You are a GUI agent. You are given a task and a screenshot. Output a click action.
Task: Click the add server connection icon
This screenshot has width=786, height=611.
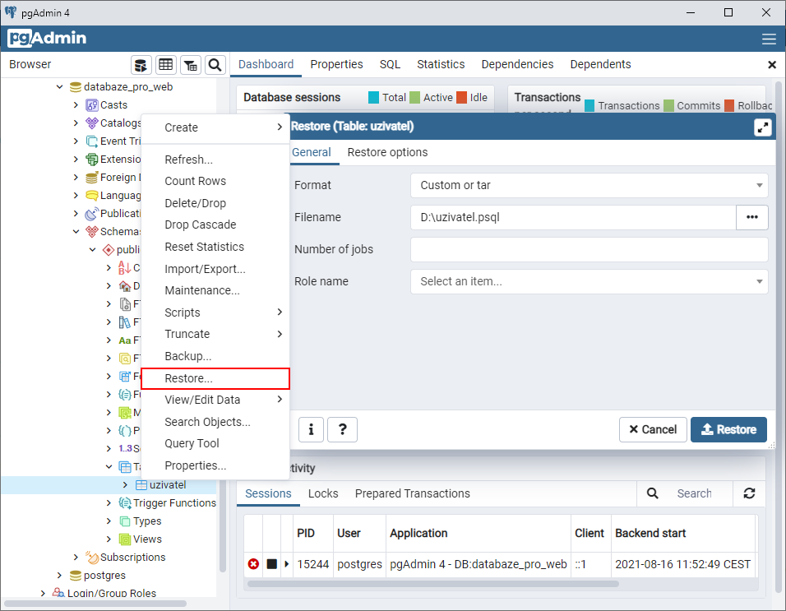pos(141,64)
